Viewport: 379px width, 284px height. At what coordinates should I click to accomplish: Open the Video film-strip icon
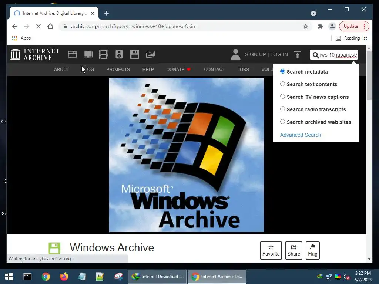click(x=104, y=54)
